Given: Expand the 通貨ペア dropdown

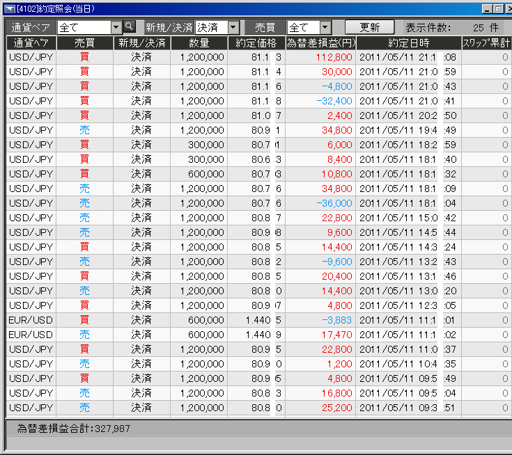Looking at the screenshot, I should click(x=116, y=27).
